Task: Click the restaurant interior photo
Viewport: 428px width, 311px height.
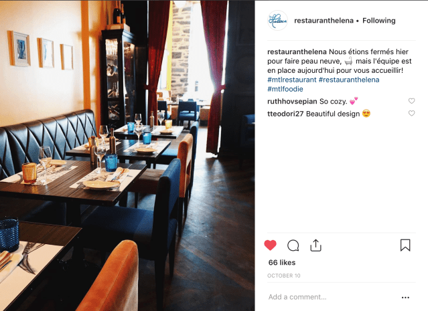Action: pos(127,156)
